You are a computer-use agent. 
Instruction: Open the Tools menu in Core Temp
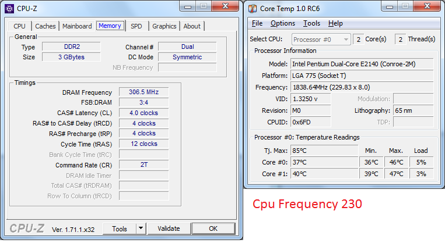click(311, 23)
